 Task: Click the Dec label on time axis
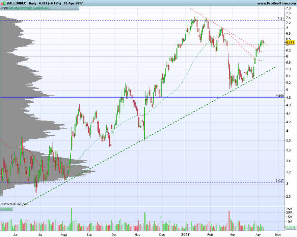pyautogui.click(x=162, y=235)
